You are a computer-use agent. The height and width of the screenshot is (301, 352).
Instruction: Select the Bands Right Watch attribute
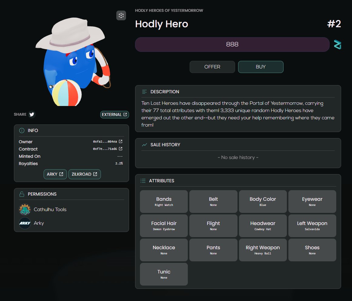[x=164, y=202]
